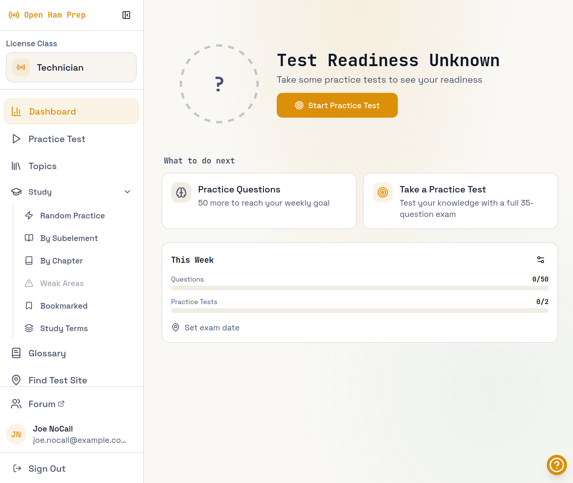Open the weekly goals settings icon
573x483 pixels.
541,260
